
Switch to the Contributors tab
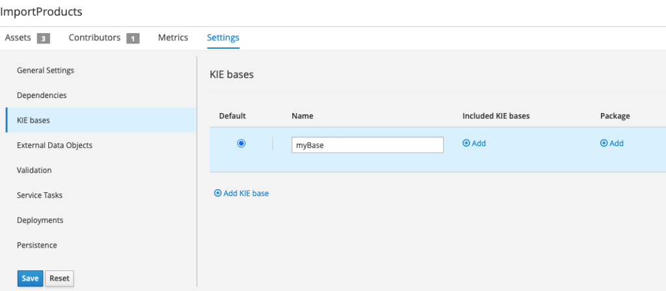point(94,38)
